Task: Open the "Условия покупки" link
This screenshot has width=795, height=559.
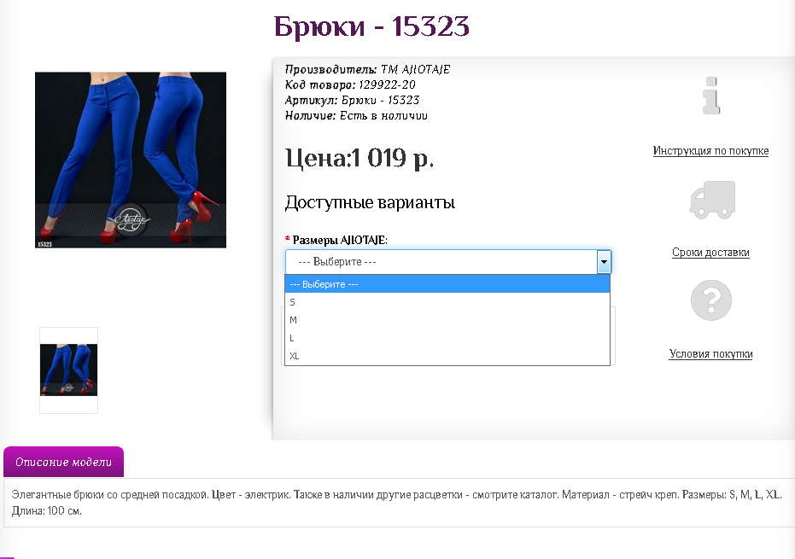Action: click(x=711, y=353)
